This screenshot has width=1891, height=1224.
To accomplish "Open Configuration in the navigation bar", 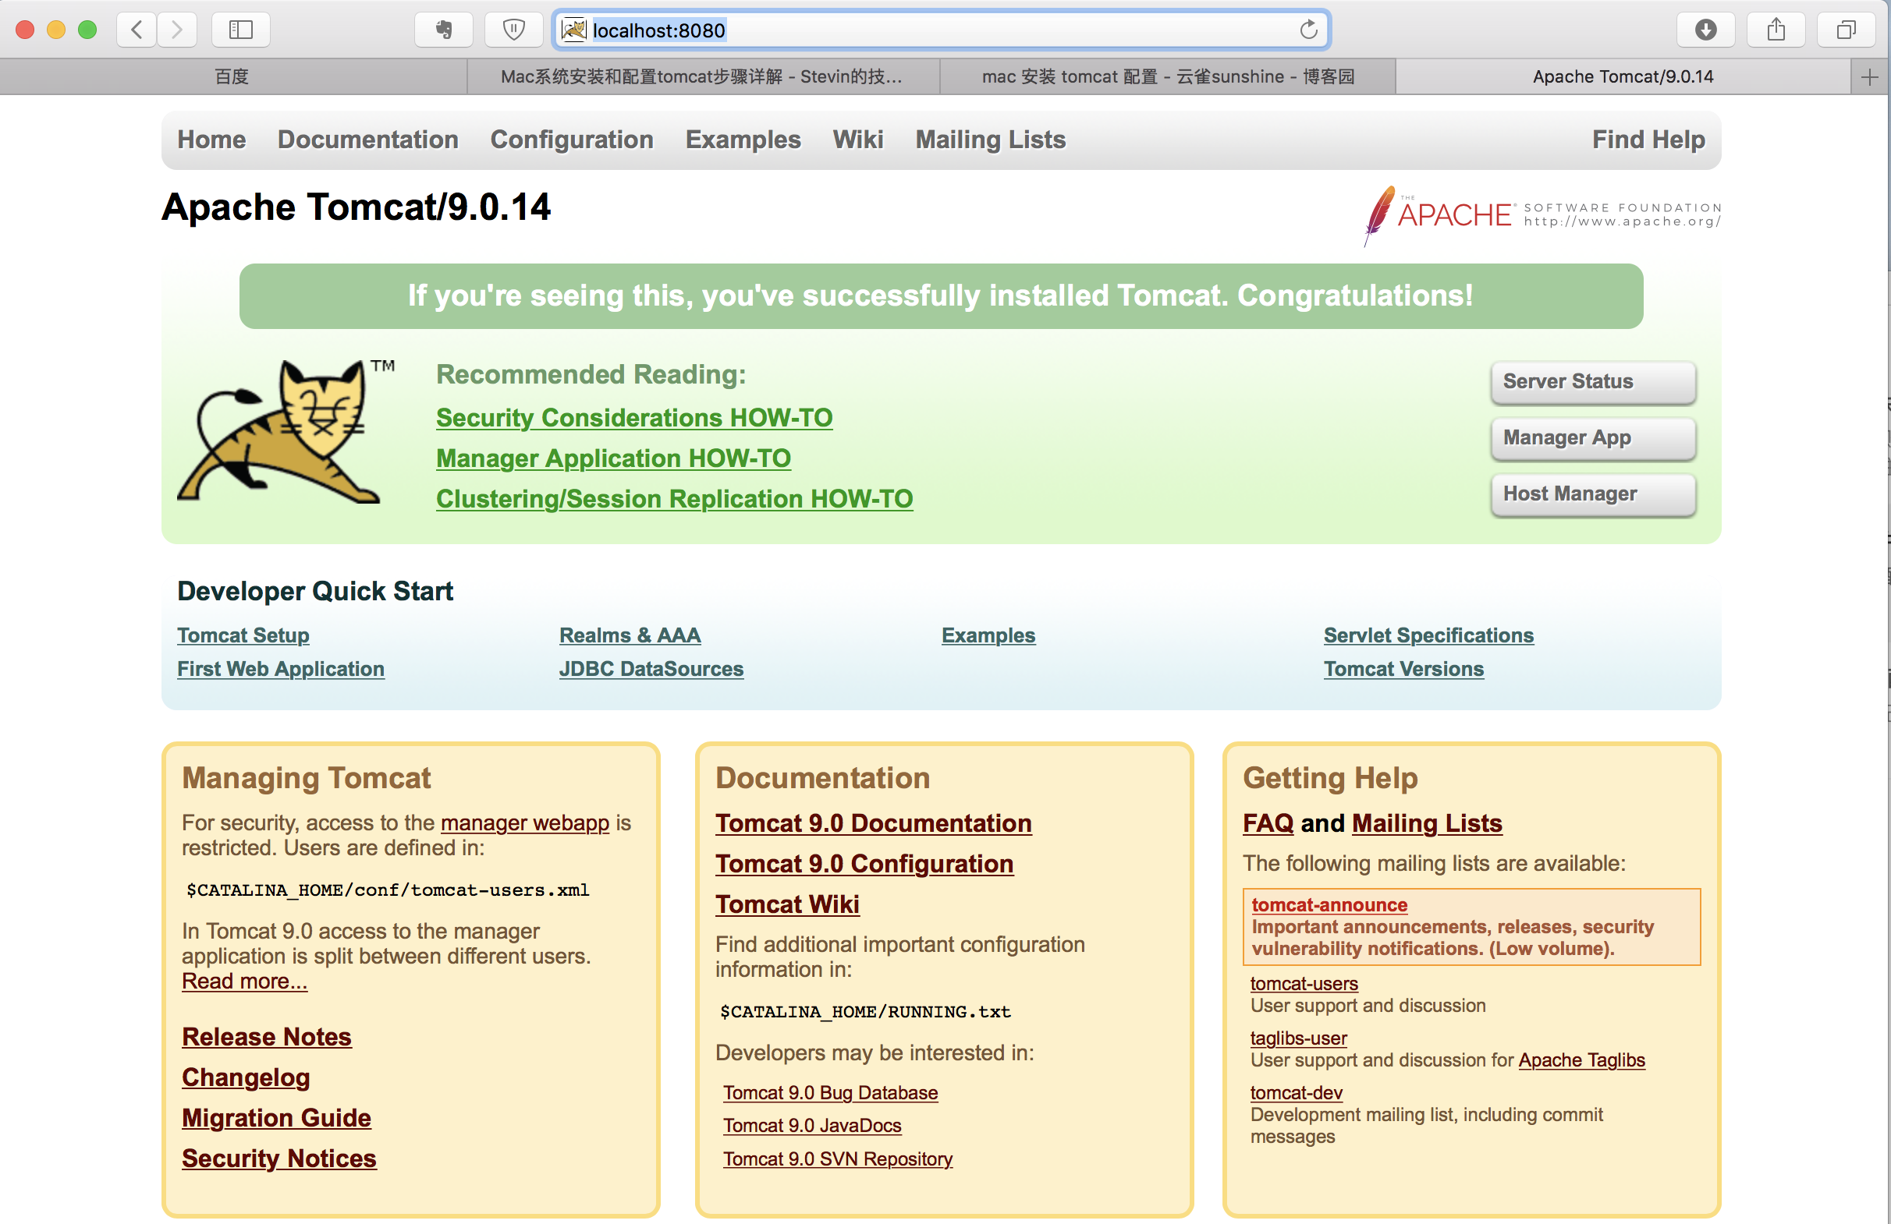I will (572, 140).
